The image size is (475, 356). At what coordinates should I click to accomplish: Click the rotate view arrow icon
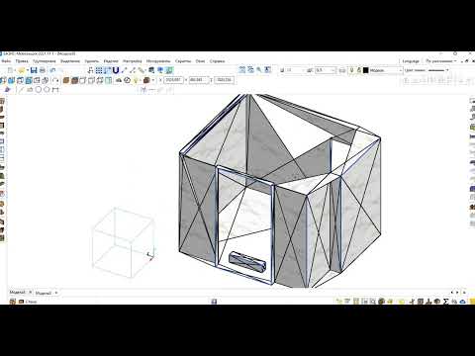tap(55, 80)
